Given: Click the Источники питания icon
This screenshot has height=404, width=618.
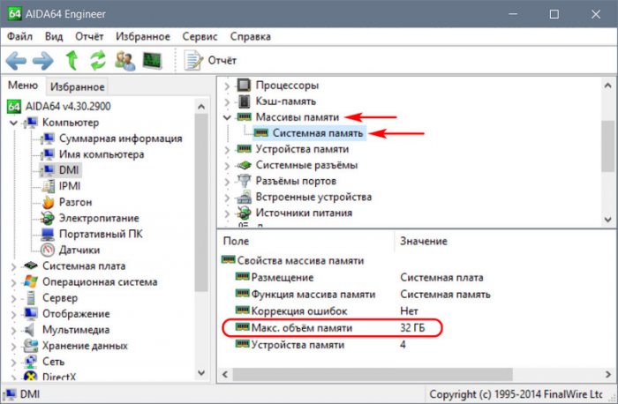Looking at the screenshot, I should click(x=244, y=213).
